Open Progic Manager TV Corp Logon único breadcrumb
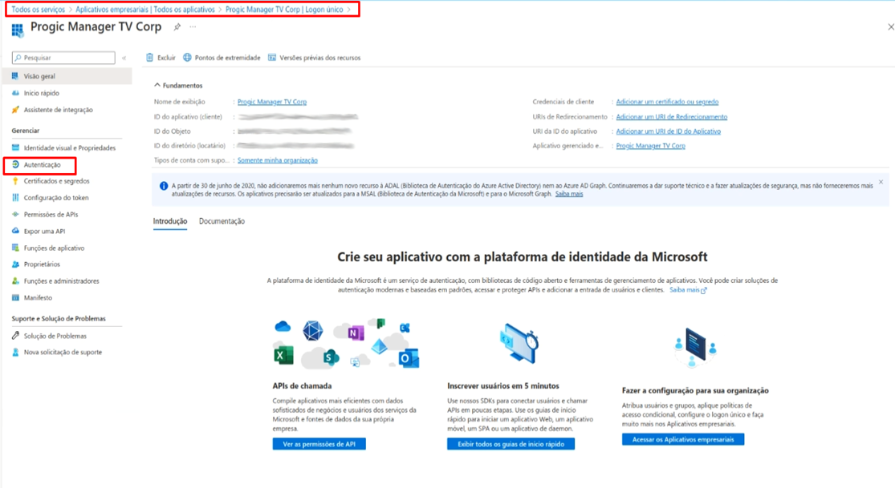Viewport: 895px width, 488px height. (x=284, y=10)
